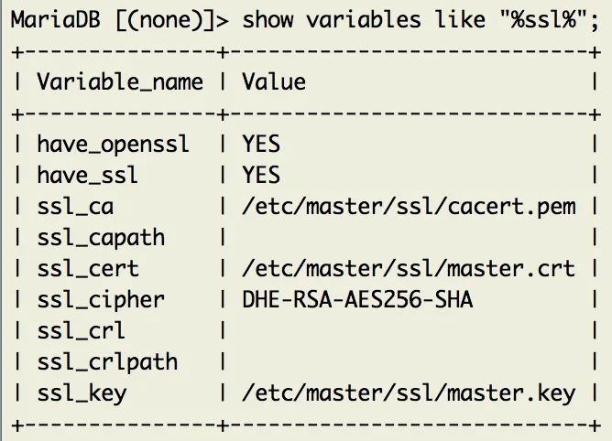Screen dimensions: 612x441
Task: Click the /etc/master/ssl/cacert.pem path
Action: pyautogui.click(x=409, y=207)
